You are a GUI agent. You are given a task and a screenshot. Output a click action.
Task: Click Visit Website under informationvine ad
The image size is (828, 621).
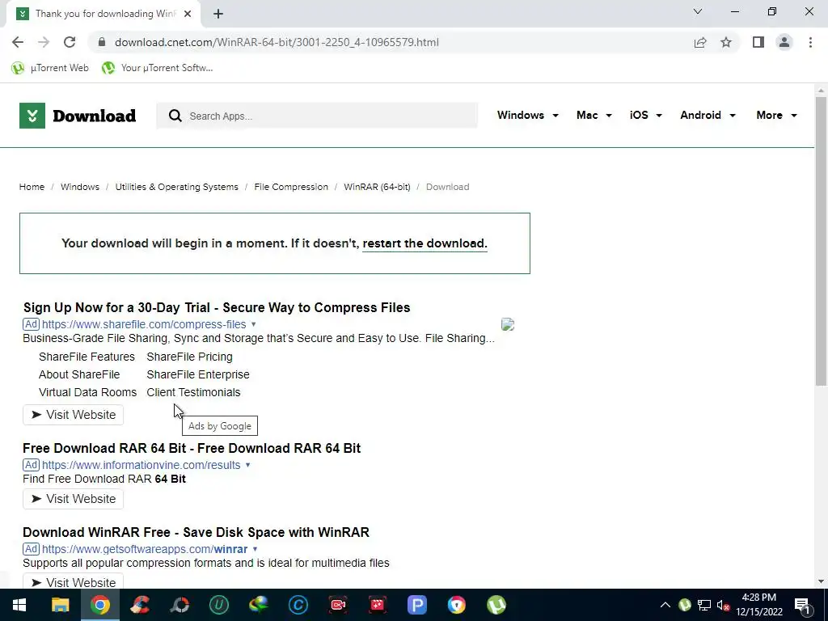pos(73,499)
